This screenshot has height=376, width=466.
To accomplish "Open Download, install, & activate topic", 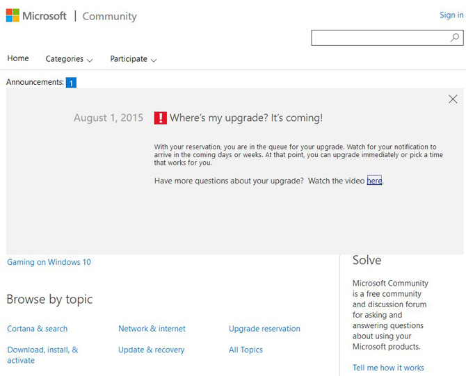I will [x=42, y=355].
